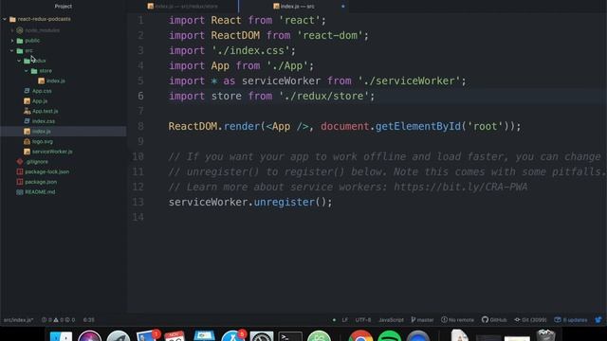Open package.json in the tree

pyautogui.click(x=41, y=182)
